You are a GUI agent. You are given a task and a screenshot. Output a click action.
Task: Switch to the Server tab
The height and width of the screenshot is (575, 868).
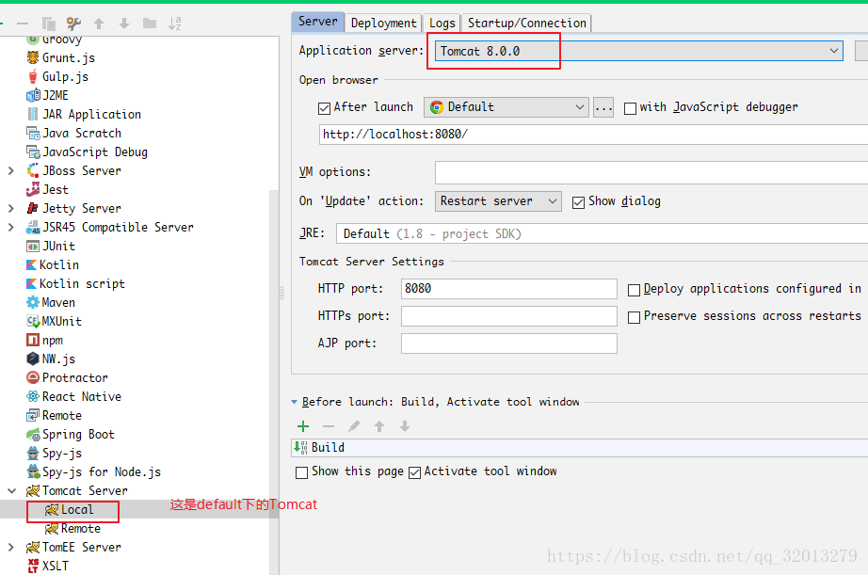coord(318,22)
